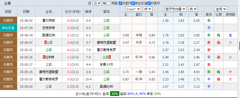The height and width of the screenshot is (98, 240).
Task: Click draw odds 3.28
Action: 181,42
